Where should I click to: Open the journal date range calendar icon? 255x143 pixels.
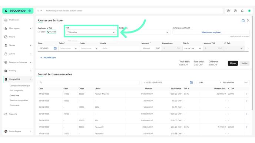point(191,82)
